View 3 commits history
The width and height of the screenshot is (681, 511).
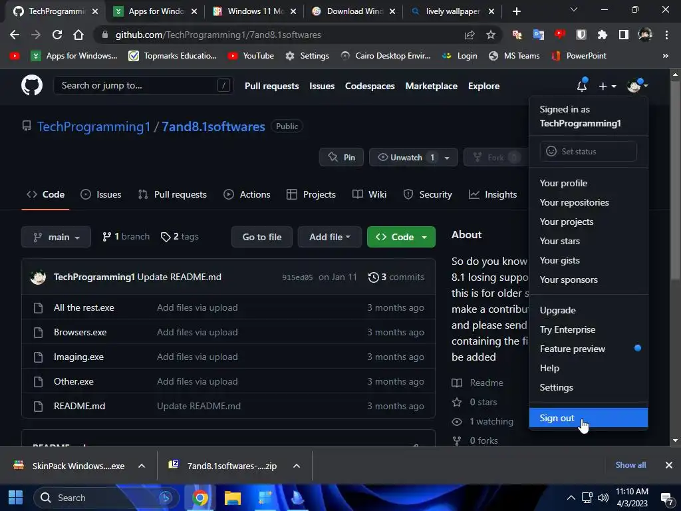396,277
